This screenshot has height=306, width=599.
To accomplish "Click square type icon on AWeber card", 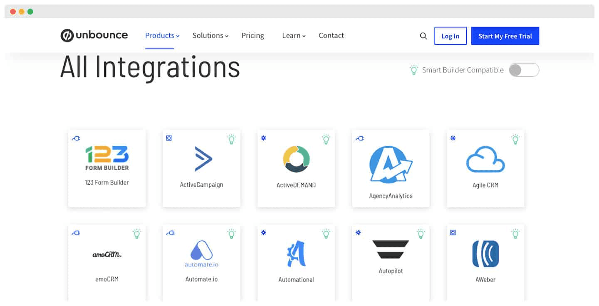I will (x=453, y=233).
